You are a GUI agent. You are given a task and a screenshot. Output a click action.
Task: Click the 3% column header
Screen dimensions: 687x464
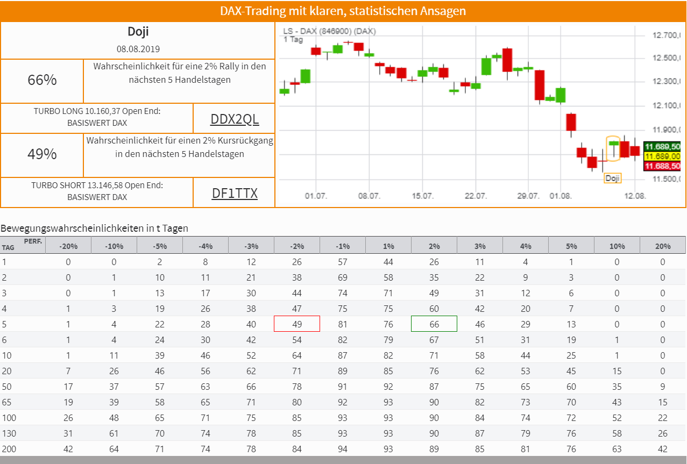pos(480,246)
